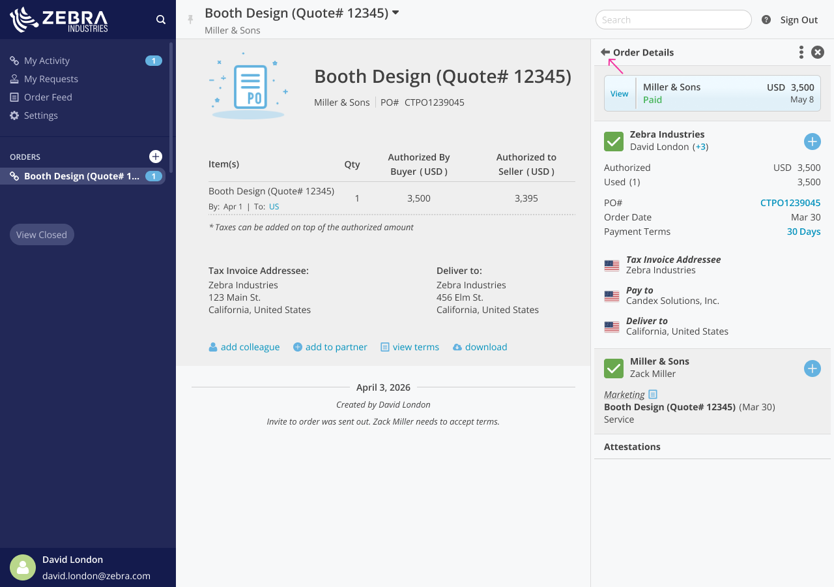Click into the top Search field

(674, 20)
